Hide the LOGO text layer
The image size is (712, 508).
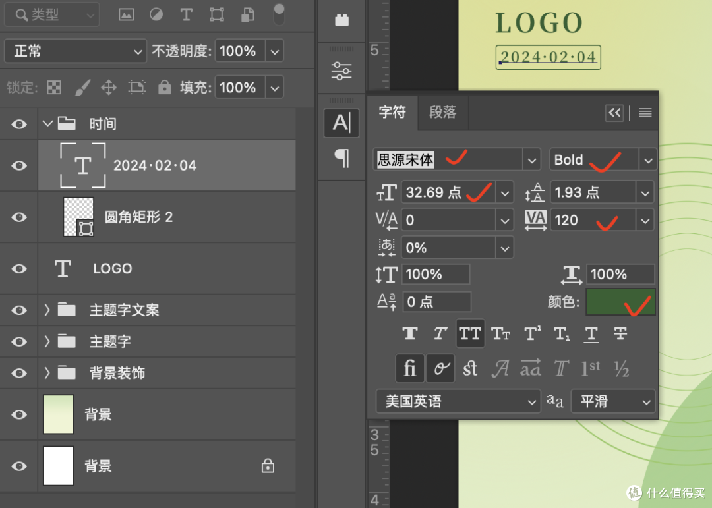click(x=19, y=269)
